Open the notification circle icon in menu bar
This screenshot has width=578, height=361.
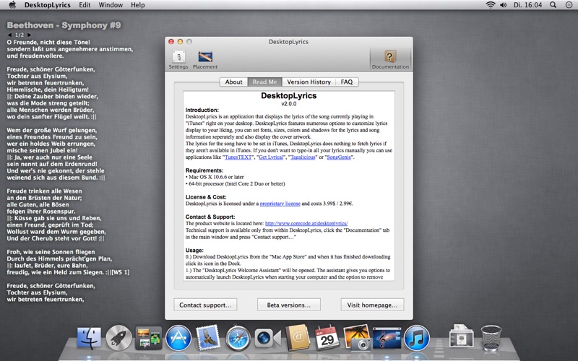[x=569, y=5]
